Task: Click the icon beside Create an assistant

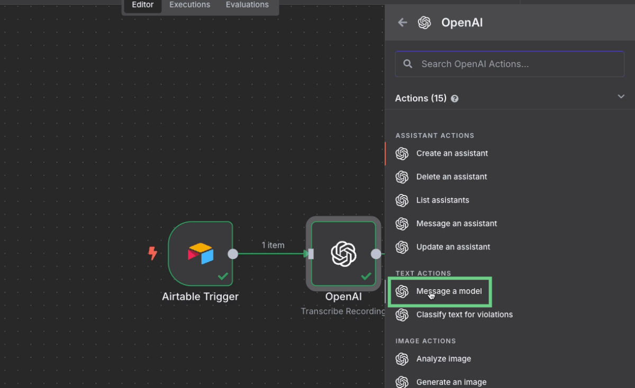Action: pos(402,153)
